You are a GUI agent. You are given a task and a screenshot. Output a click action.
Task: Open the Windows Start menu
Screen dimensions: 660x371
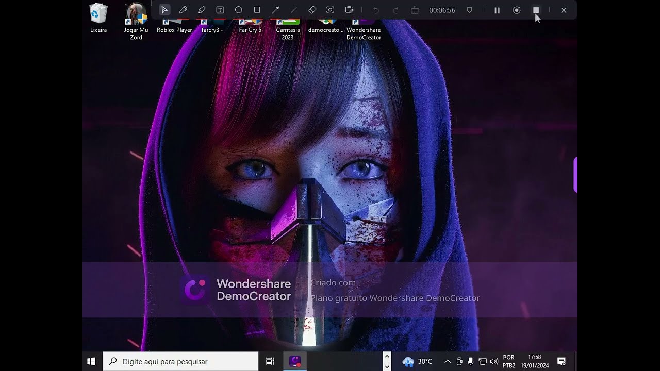coord(91,361)
